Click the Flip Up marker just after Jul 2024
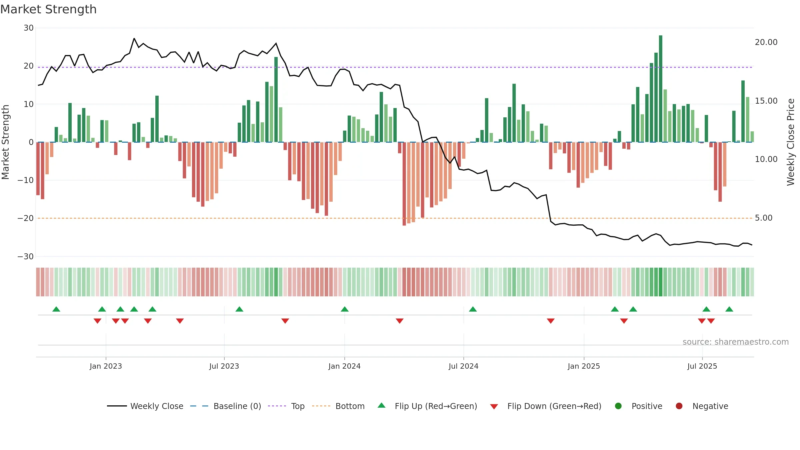This screenshot has height=450, width=800. pos(473,309)
